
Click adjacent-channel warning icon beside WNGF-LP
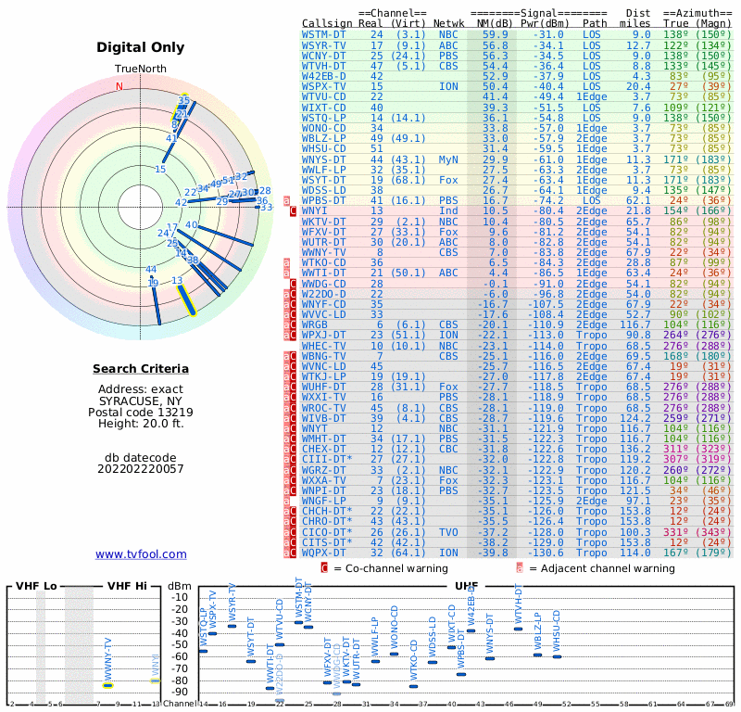(x=286, y=501)
